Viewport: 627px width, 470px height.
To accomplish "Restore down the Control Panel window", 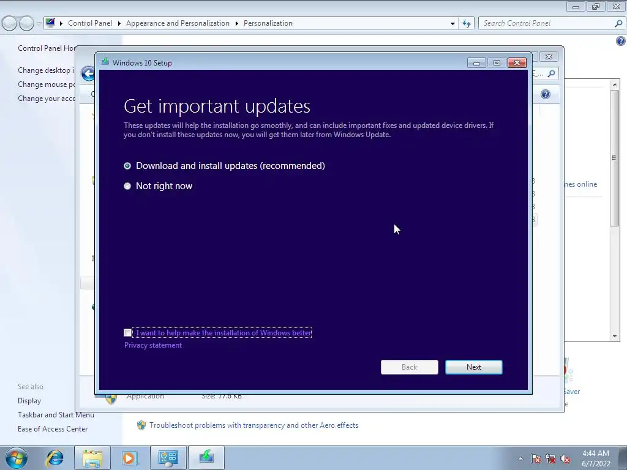I will pyautogui.click(x=595, y=6).
